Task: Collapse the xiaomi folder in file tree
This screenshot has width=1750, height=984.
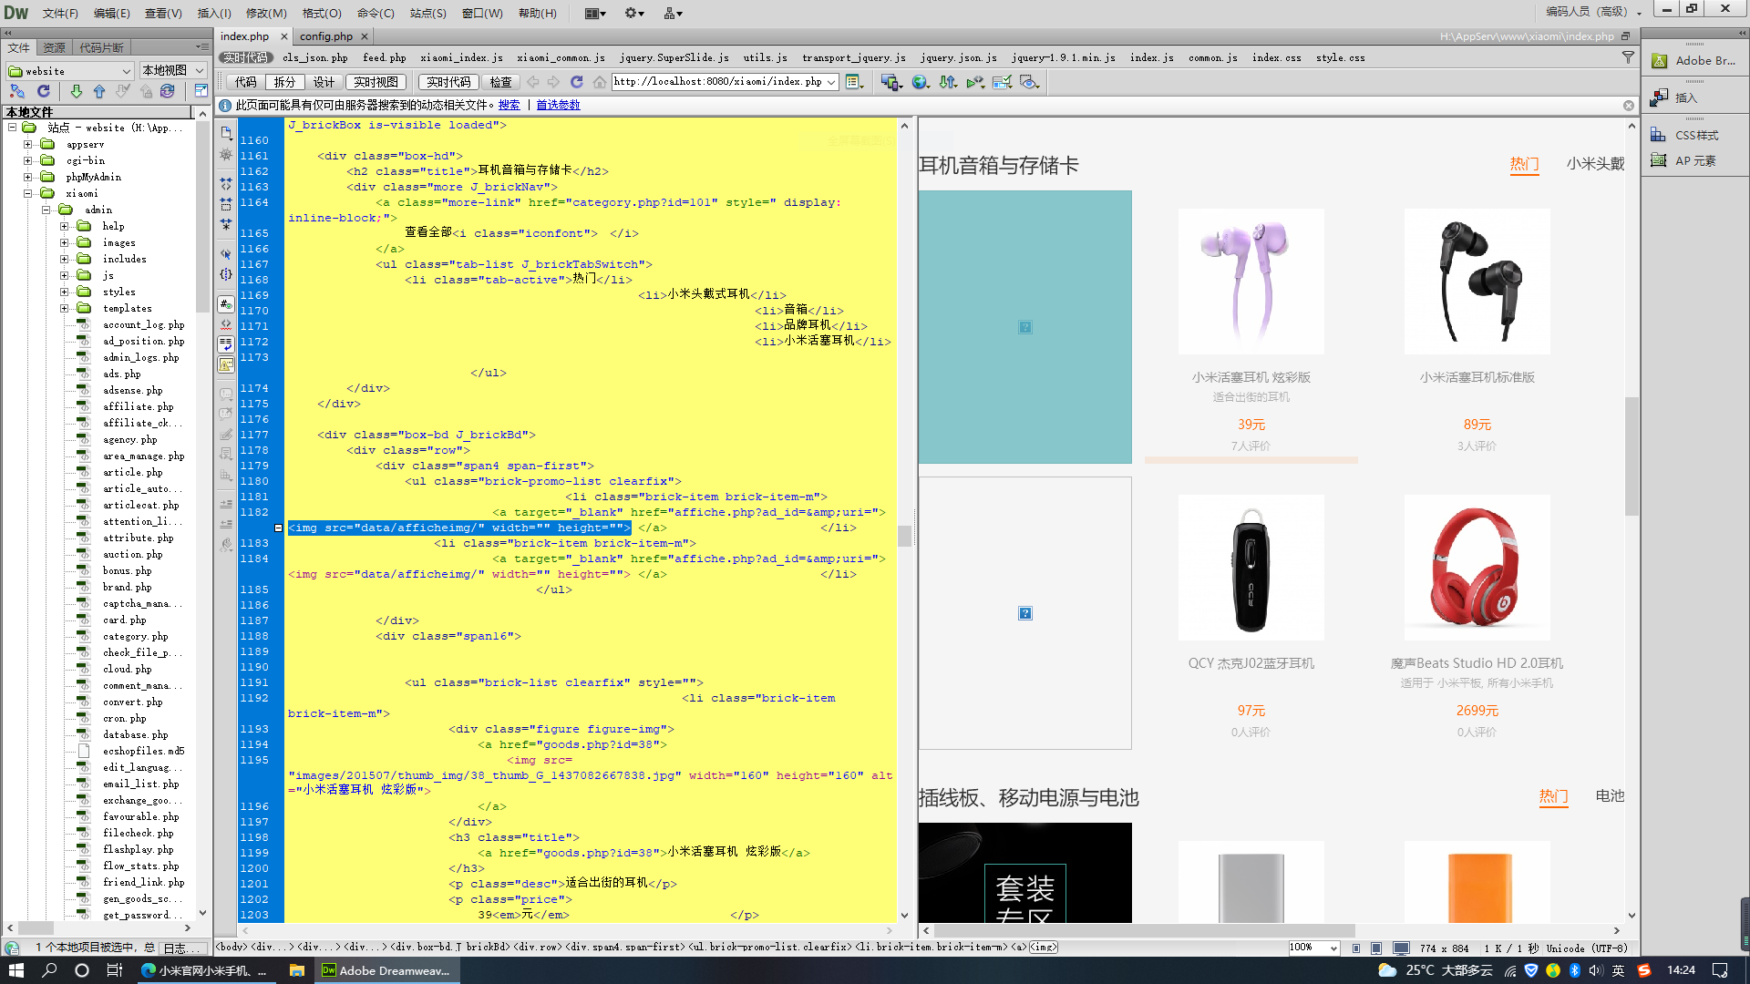Action: 28,193
